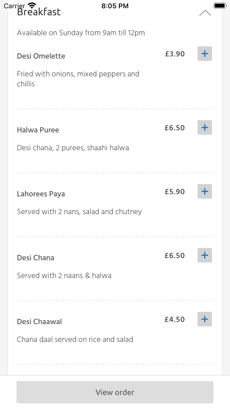The width and height of the screenshot is (230, 409).
Task: Tap the chevron next to the Breakfast heading
Action: click(205, 12)
